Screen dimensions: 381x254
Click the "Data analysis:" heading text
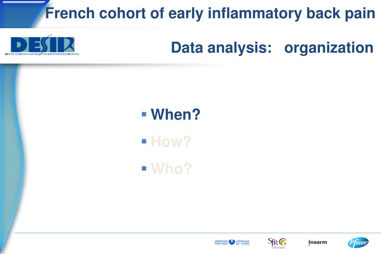click(221, 47)
